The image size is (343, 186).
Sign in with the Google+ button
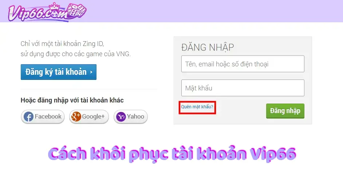point(89,117)
